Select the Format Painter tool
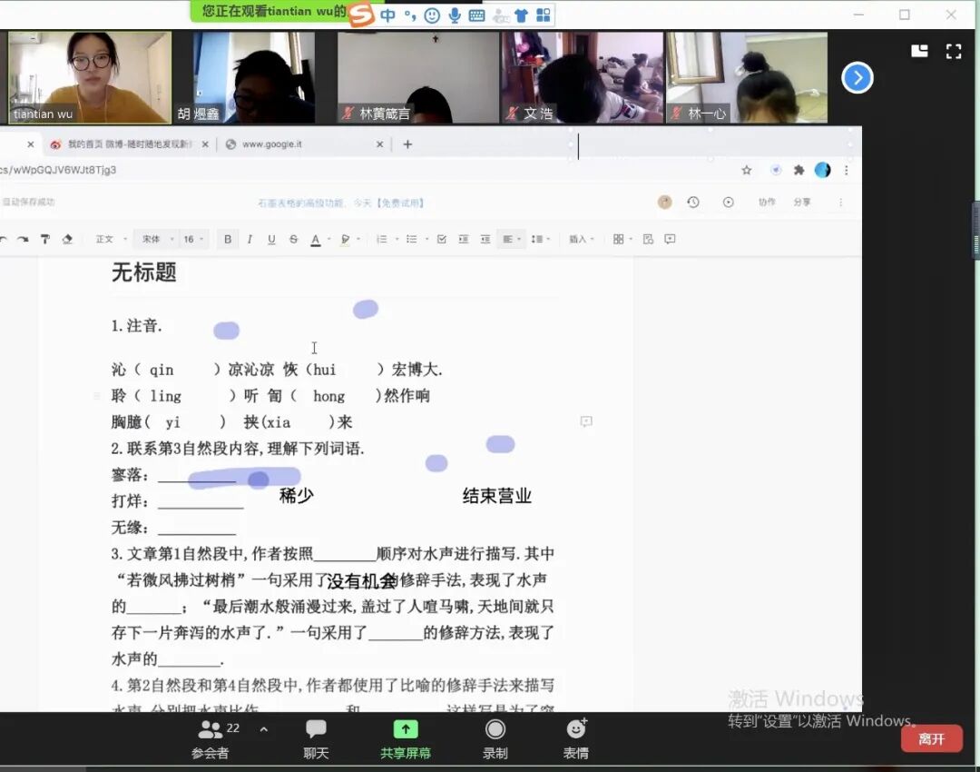 pyautogui.click(x=45, y=239)
